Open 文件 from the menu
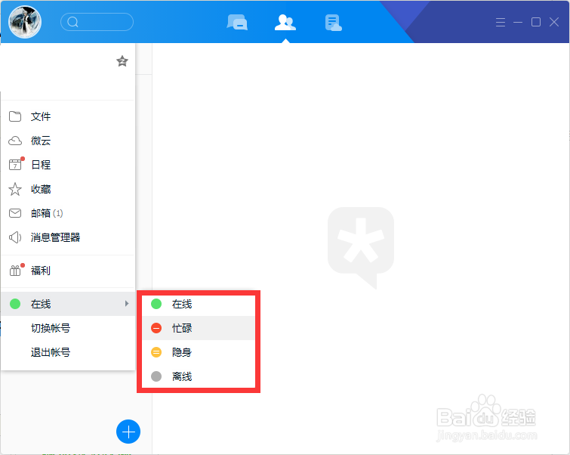The image size is (570, 455). (68, 116)
